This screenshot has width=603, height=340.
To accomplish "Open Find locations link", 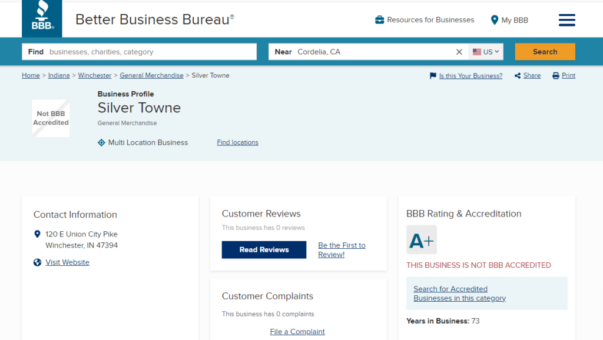I will [x=238, y=142].
